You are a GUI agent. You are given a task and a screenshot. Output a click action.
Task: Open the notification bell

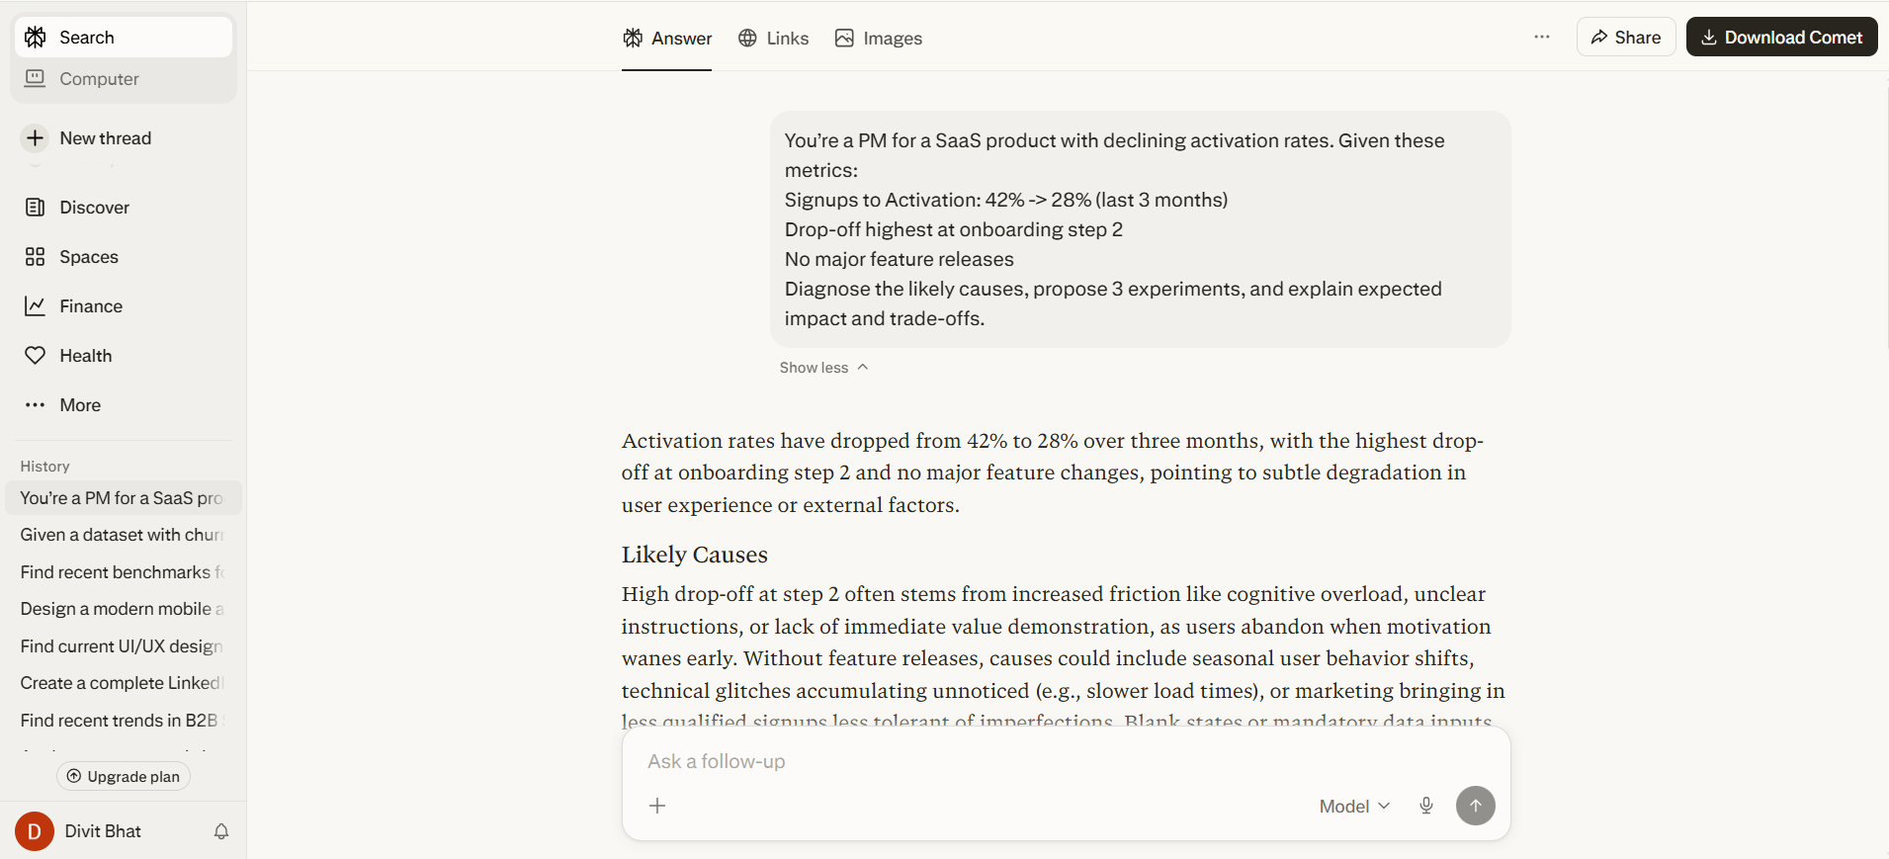point(220,831)
